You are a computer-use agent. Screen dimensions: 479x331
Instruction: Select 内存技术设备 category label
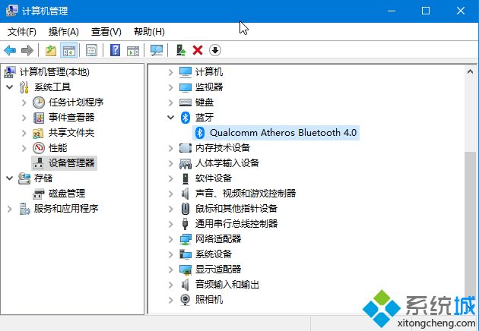pos(223,148)
